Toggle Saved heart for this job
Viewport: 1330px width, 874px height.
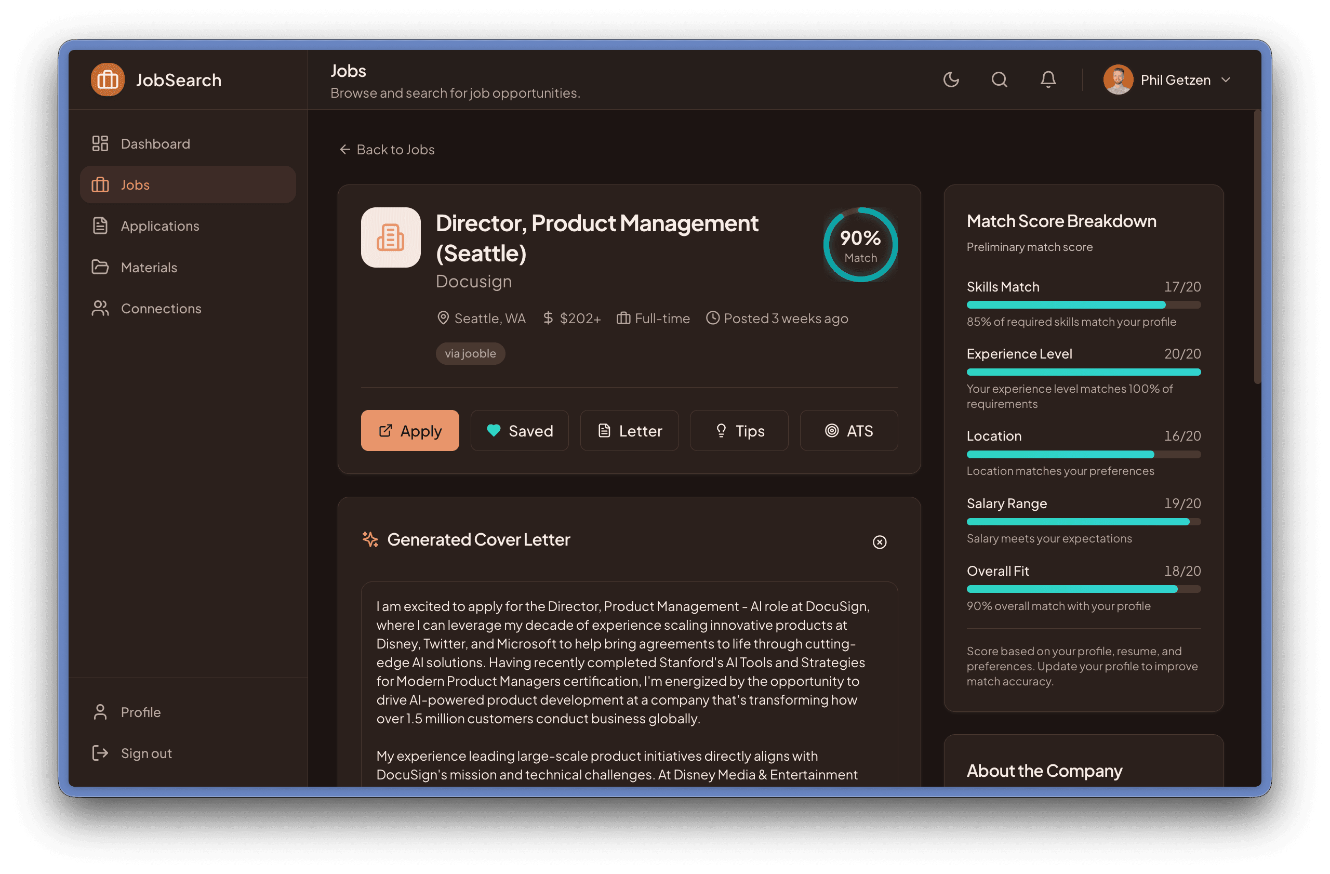pos(519,431)
